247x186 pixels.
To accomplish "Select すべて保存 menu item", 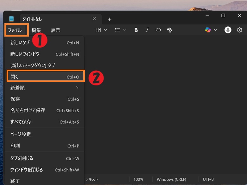I will (45, 122).
